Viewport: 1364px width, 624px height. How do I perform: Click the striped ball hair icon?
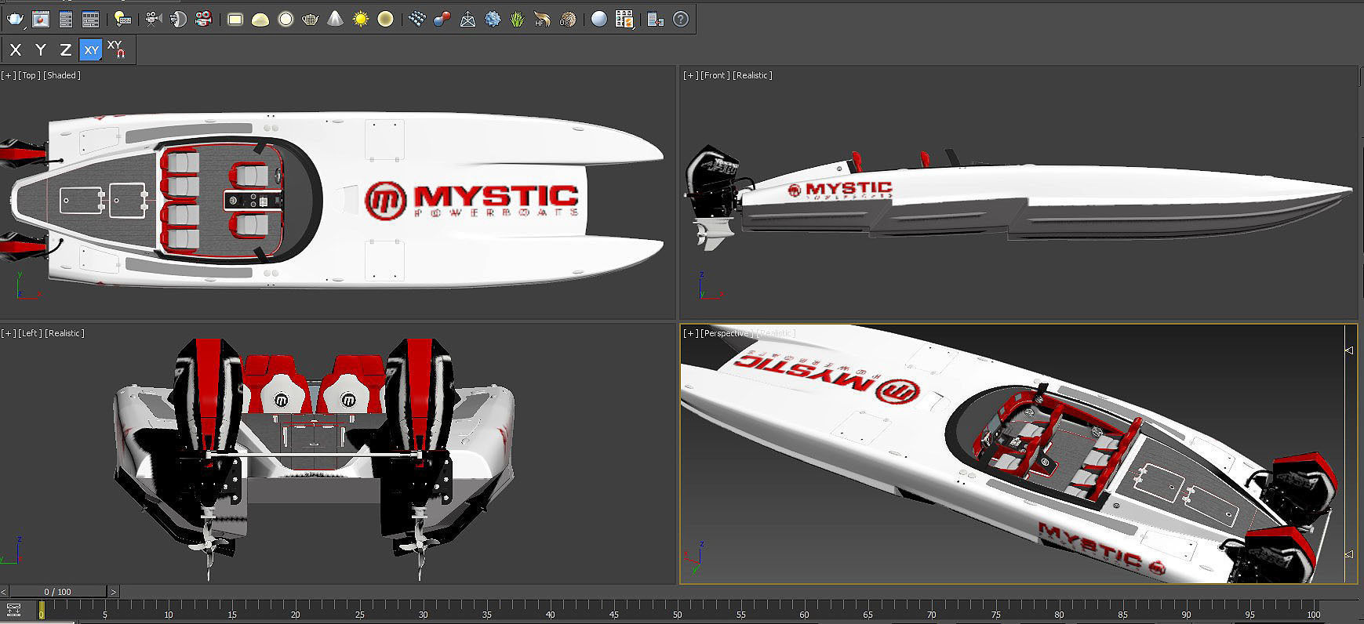[567, 19]
